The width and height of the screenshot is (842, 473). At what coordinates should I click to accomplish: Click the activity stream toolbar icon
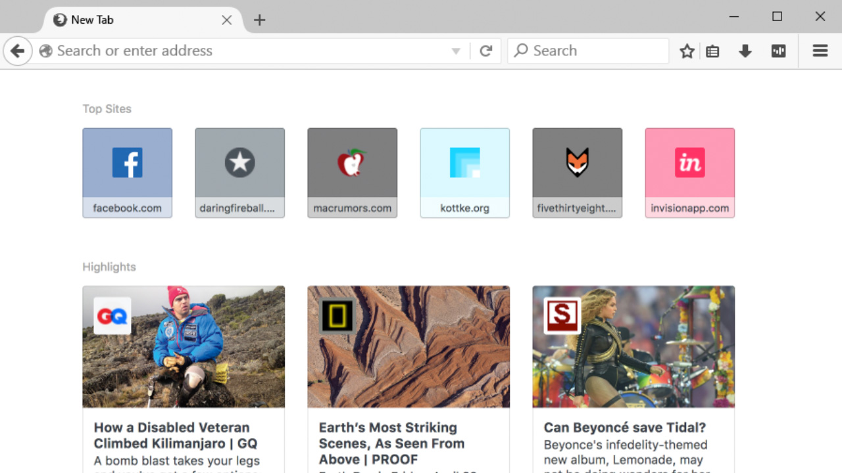[778, 51]
